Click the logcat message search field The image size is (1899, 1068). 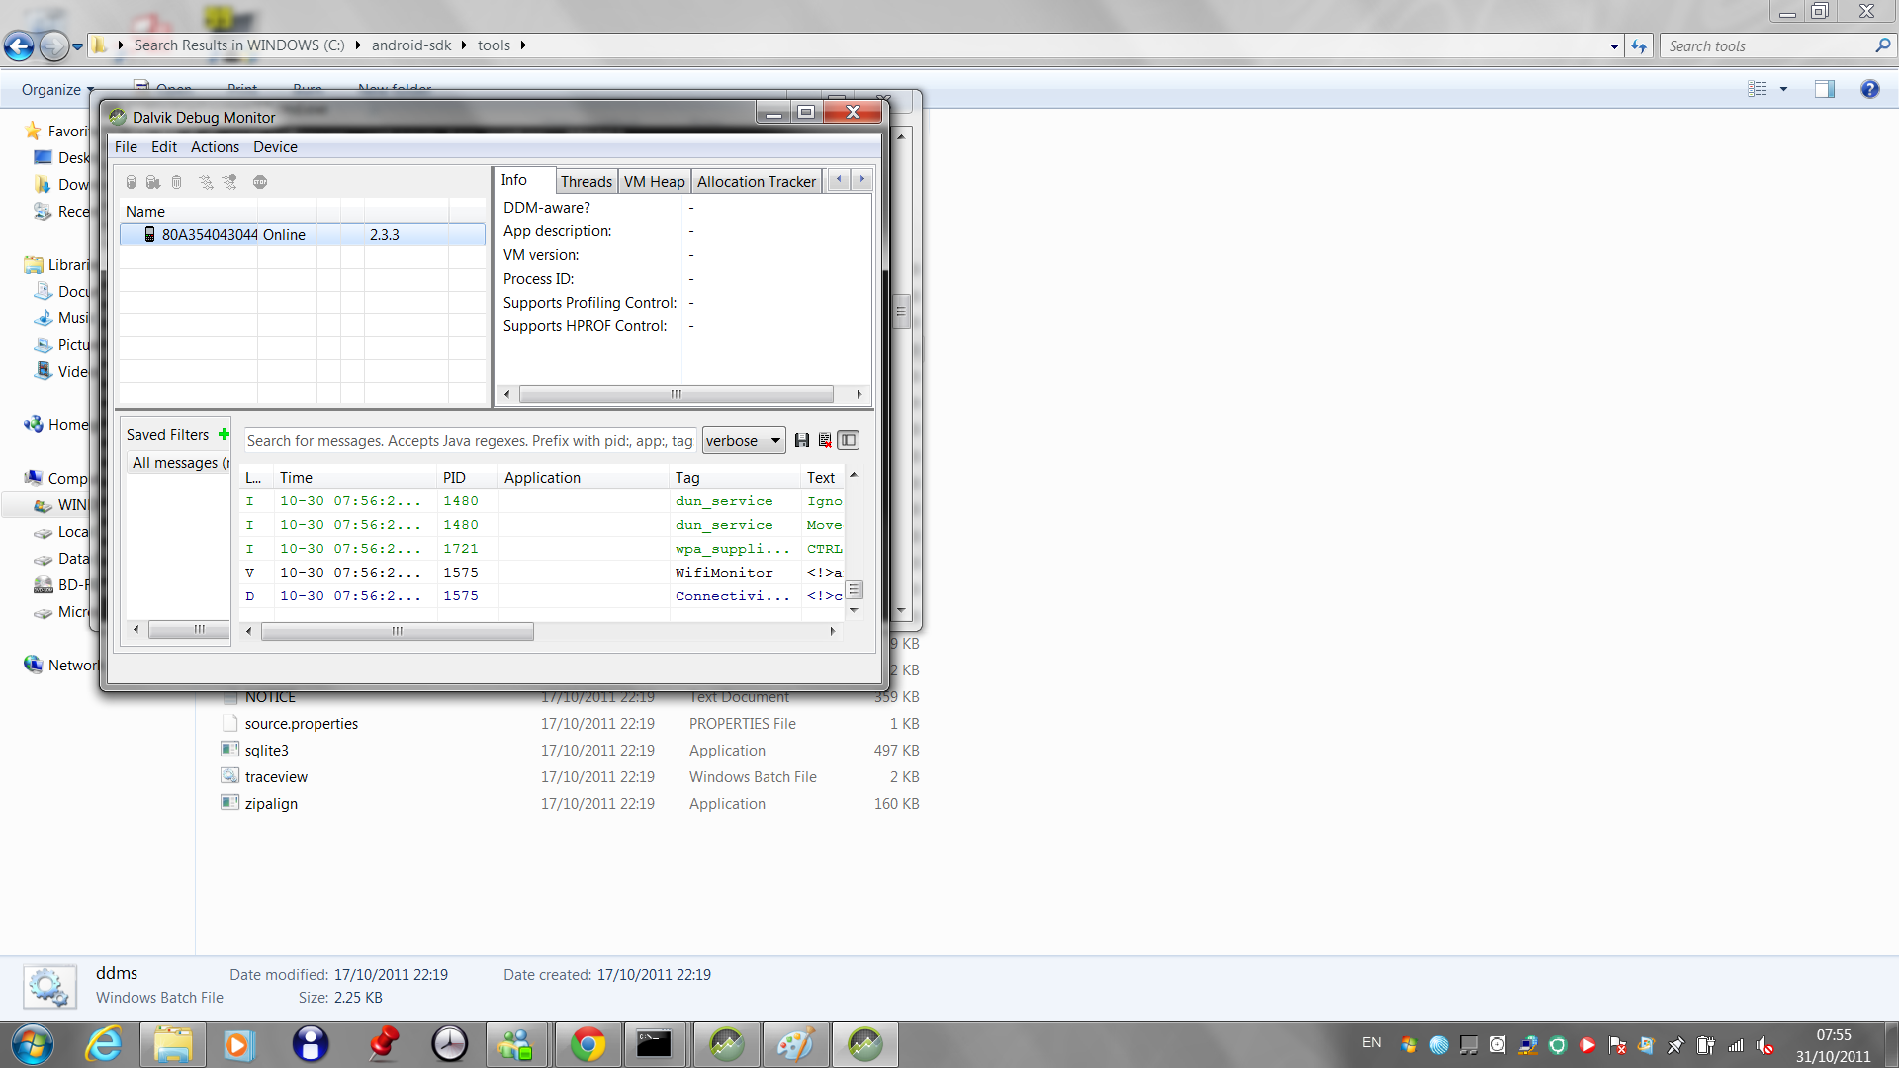pyautogui.click(x=470, y=441)
